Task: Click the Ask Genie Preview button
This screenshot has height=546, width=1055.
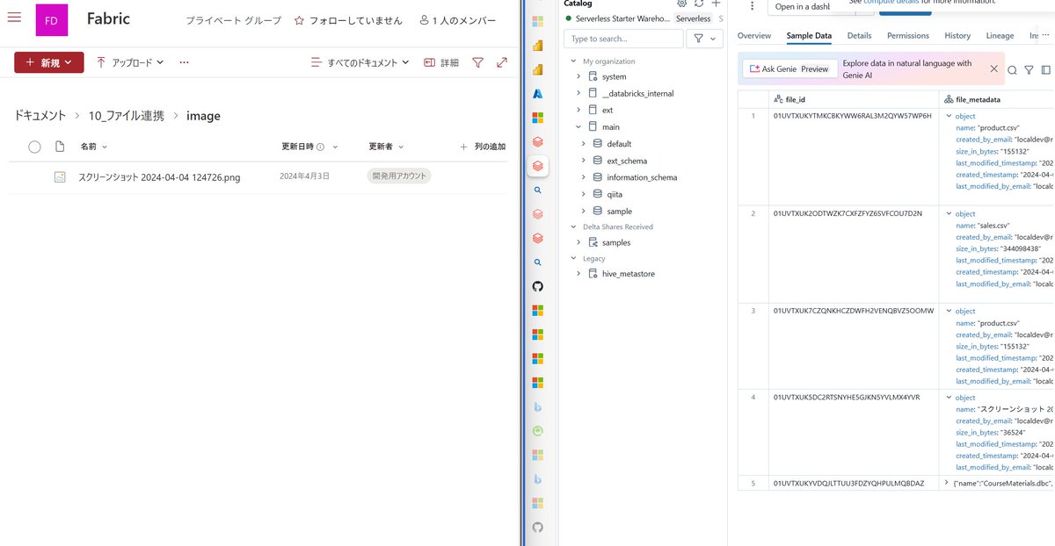Action: pyautogui.click(x=788, y=68)
